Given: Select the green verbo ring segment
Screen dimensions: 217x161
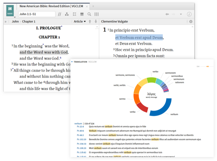Looking at the screenshot, I should pos(152,80).
